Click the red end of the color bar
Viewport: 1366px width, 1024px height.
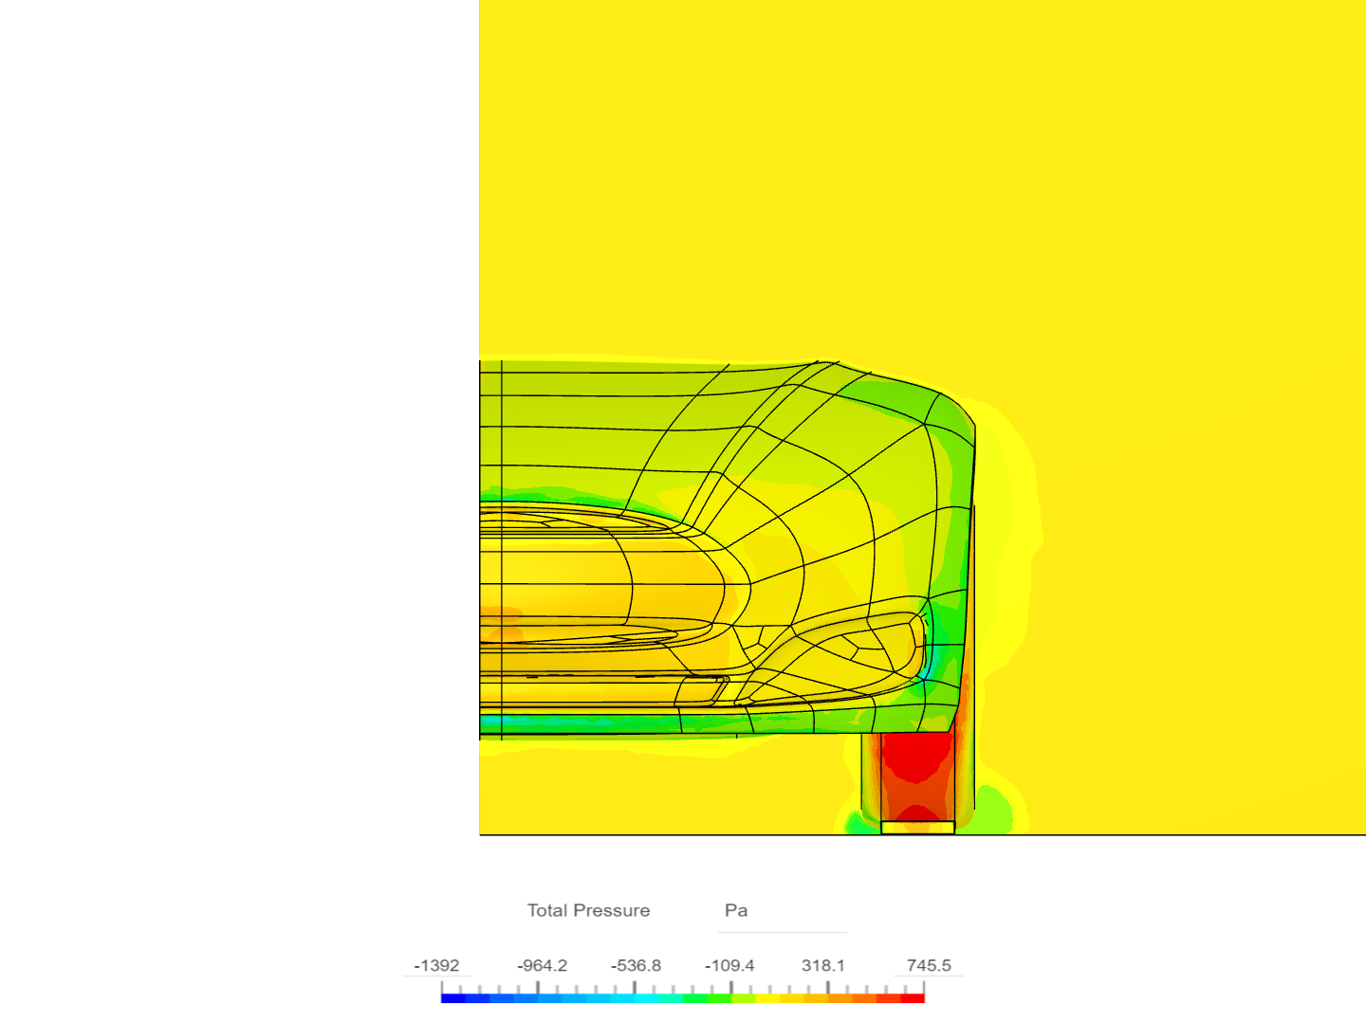pyautogui.click(x=913, y=997)
